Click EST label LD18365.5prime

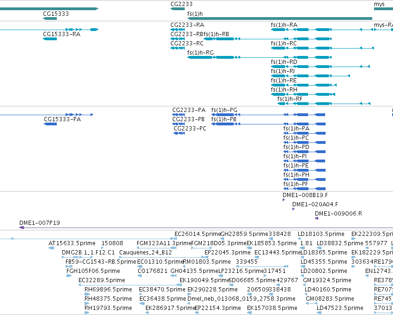tap(324, 253)
